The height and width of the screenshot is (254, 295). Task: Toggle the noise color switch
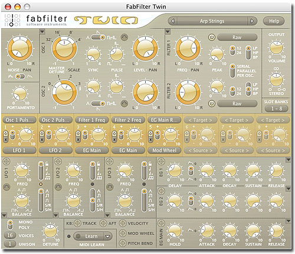(x=20, y=76)
